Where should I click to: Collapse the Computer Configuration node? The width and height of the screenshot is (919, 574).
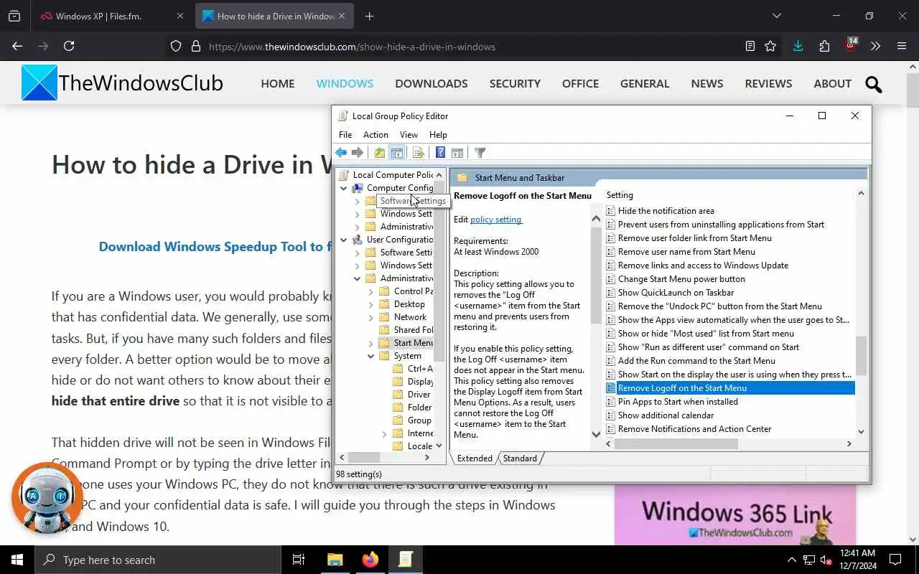click(344, 188)
